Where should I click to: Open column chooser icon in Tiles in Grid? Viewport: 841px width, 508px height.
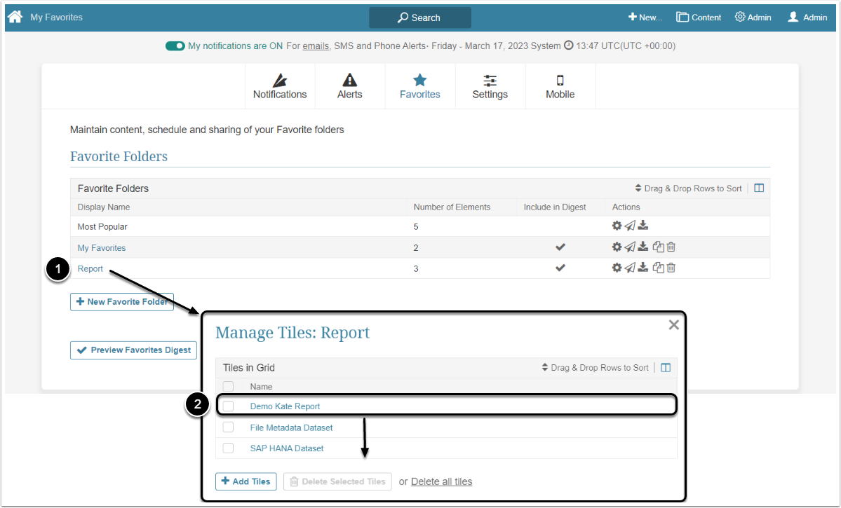[666, 368]
